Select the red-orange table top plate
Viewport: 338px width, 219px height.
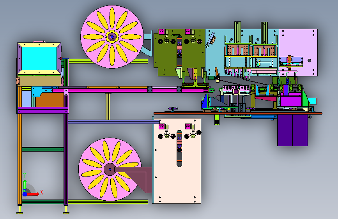238,113
